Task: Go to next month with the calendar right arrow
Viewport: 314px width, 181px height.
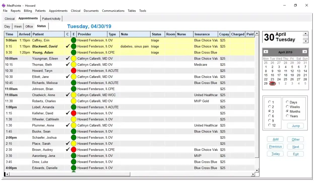Action: (305, 52)
